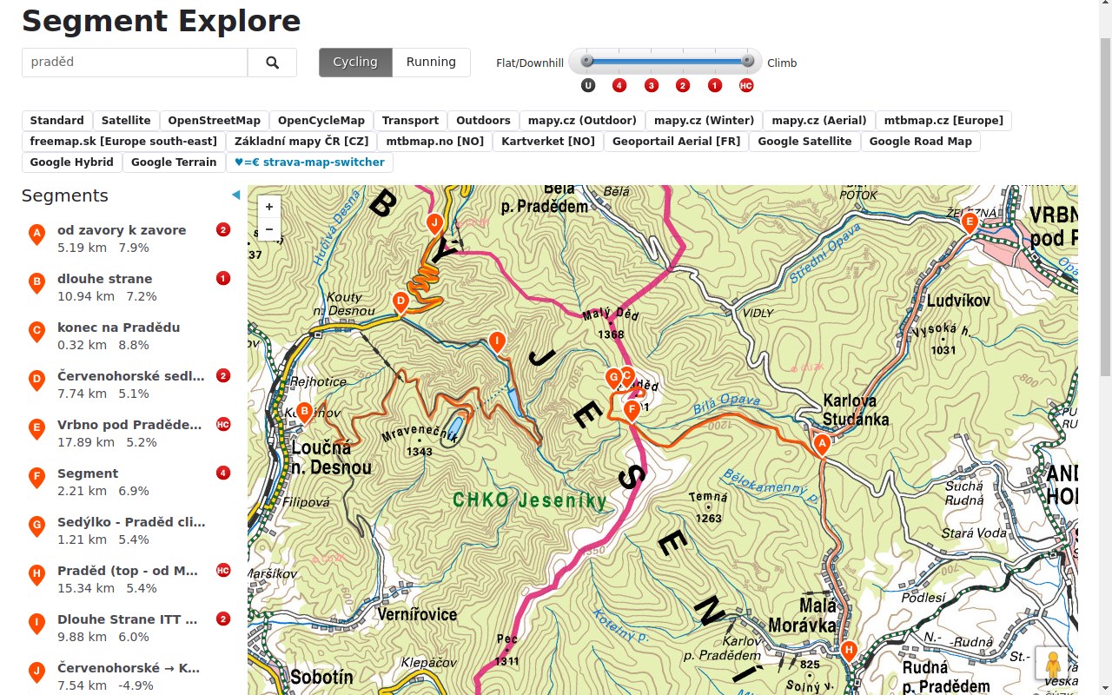Click map marker C at Praděd
The height and width of the screenshot is (695, 1112).
(x=627, y=375)
